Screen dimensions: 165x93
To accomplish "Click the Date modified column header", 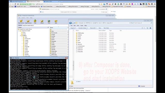I will click(102, 30).
